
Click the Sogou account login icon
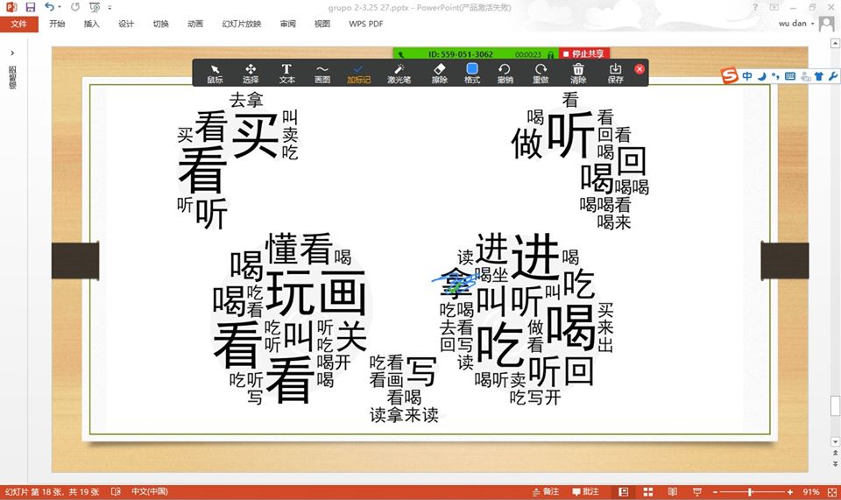point(805,76)
